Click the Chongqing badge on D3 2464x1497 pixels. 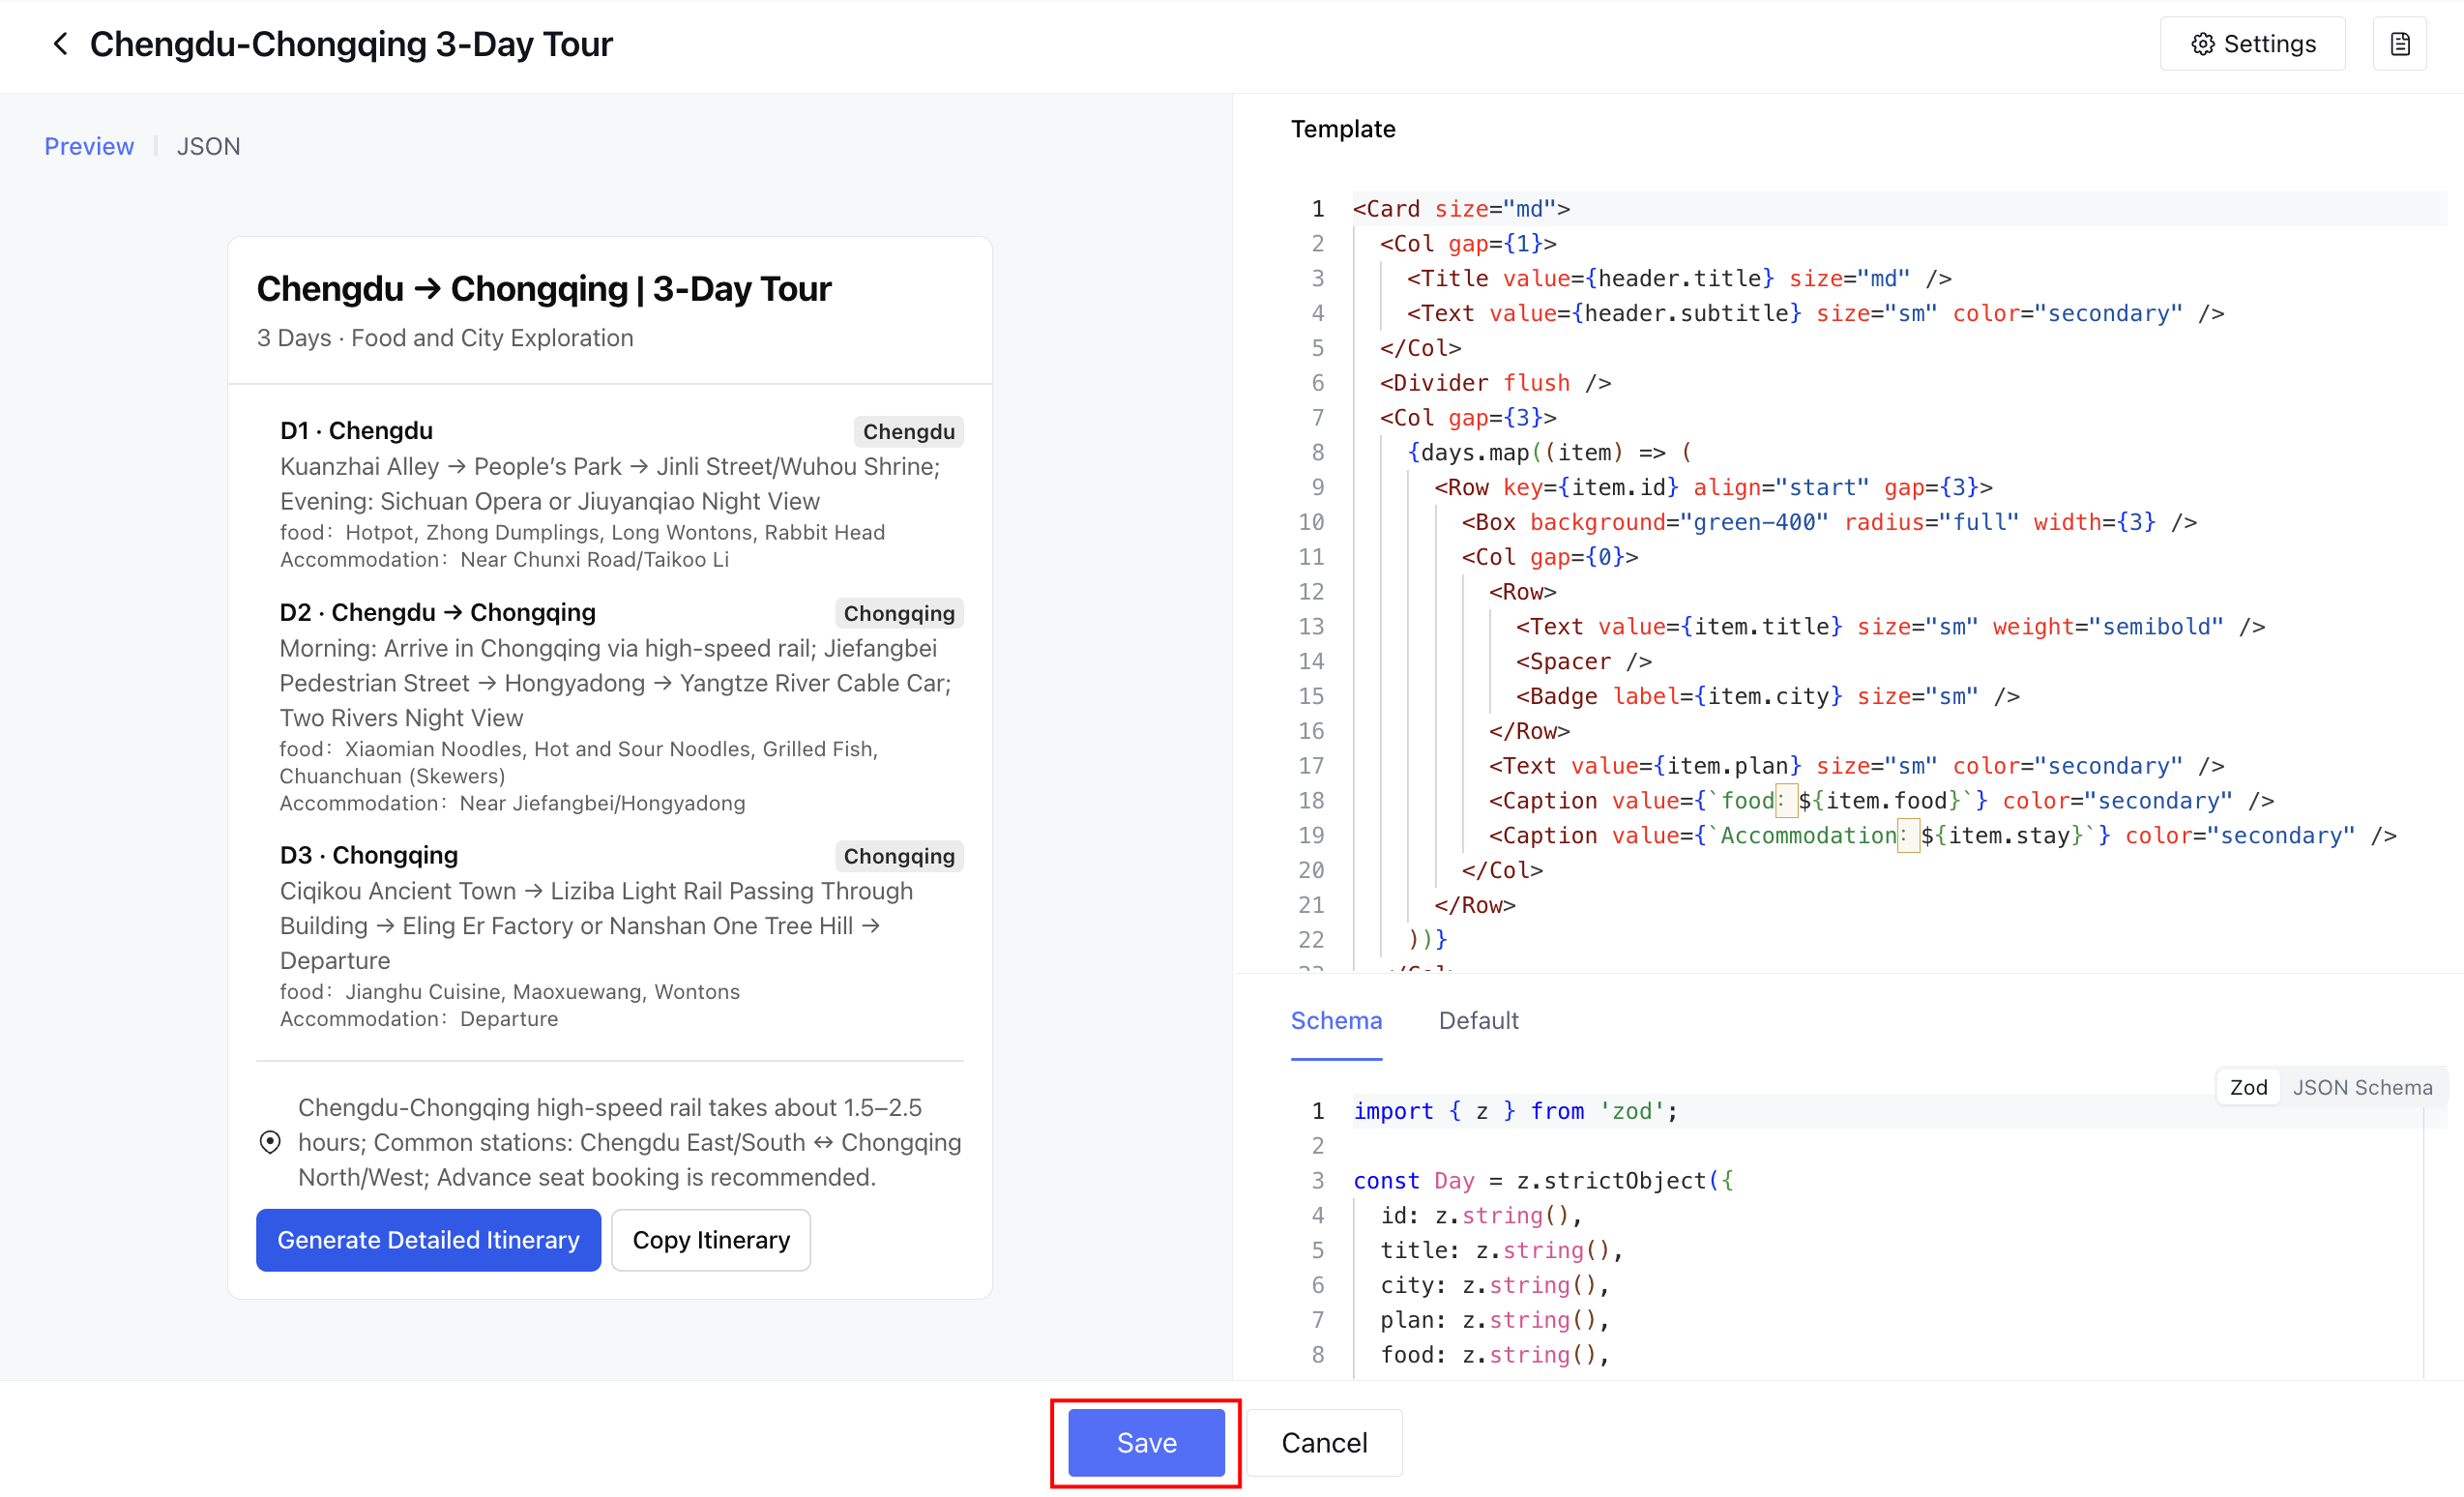[x=898, y=856]
